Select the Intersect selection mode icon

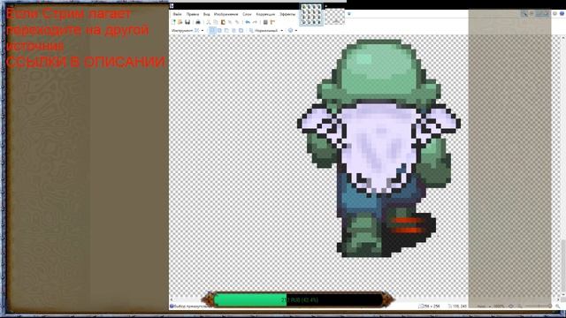pos(233,31)
